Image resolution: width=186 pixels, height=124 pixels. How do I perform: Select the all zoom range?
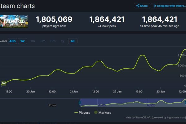[73, 41]
